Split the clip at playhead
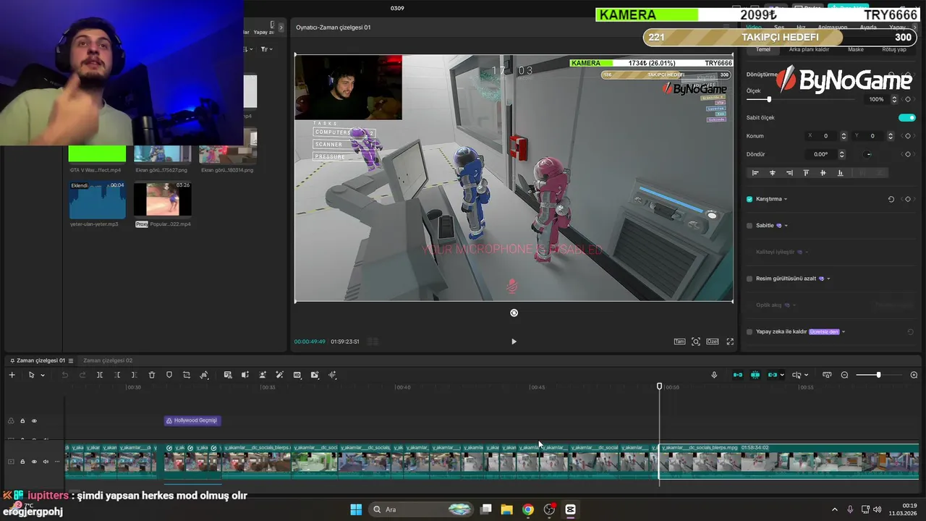Screen dimensions: 926x521 pyautogui.click(x=100, y=375)
